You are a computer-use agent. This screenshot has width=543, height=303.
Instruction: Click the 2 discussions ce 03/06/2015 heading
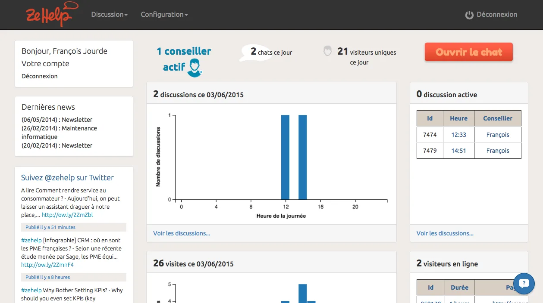click(x=198, y=94)
